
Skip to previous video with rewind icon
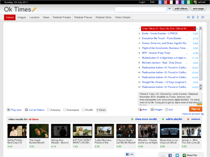188,17
